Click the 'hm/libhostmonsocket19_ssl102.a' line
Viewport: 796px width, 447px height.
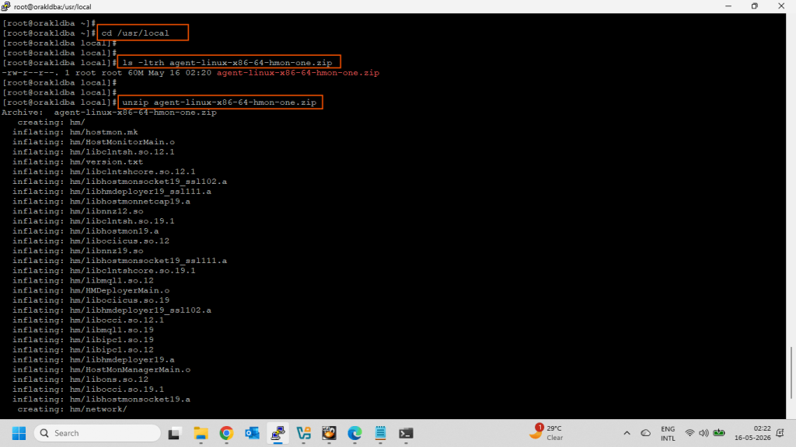click(120, 182)
